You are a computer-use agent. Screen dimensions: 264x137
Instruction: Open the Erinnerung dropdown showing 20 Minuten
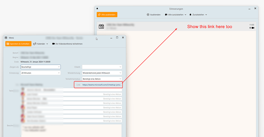pyautogui.click(x=40, y=73)
